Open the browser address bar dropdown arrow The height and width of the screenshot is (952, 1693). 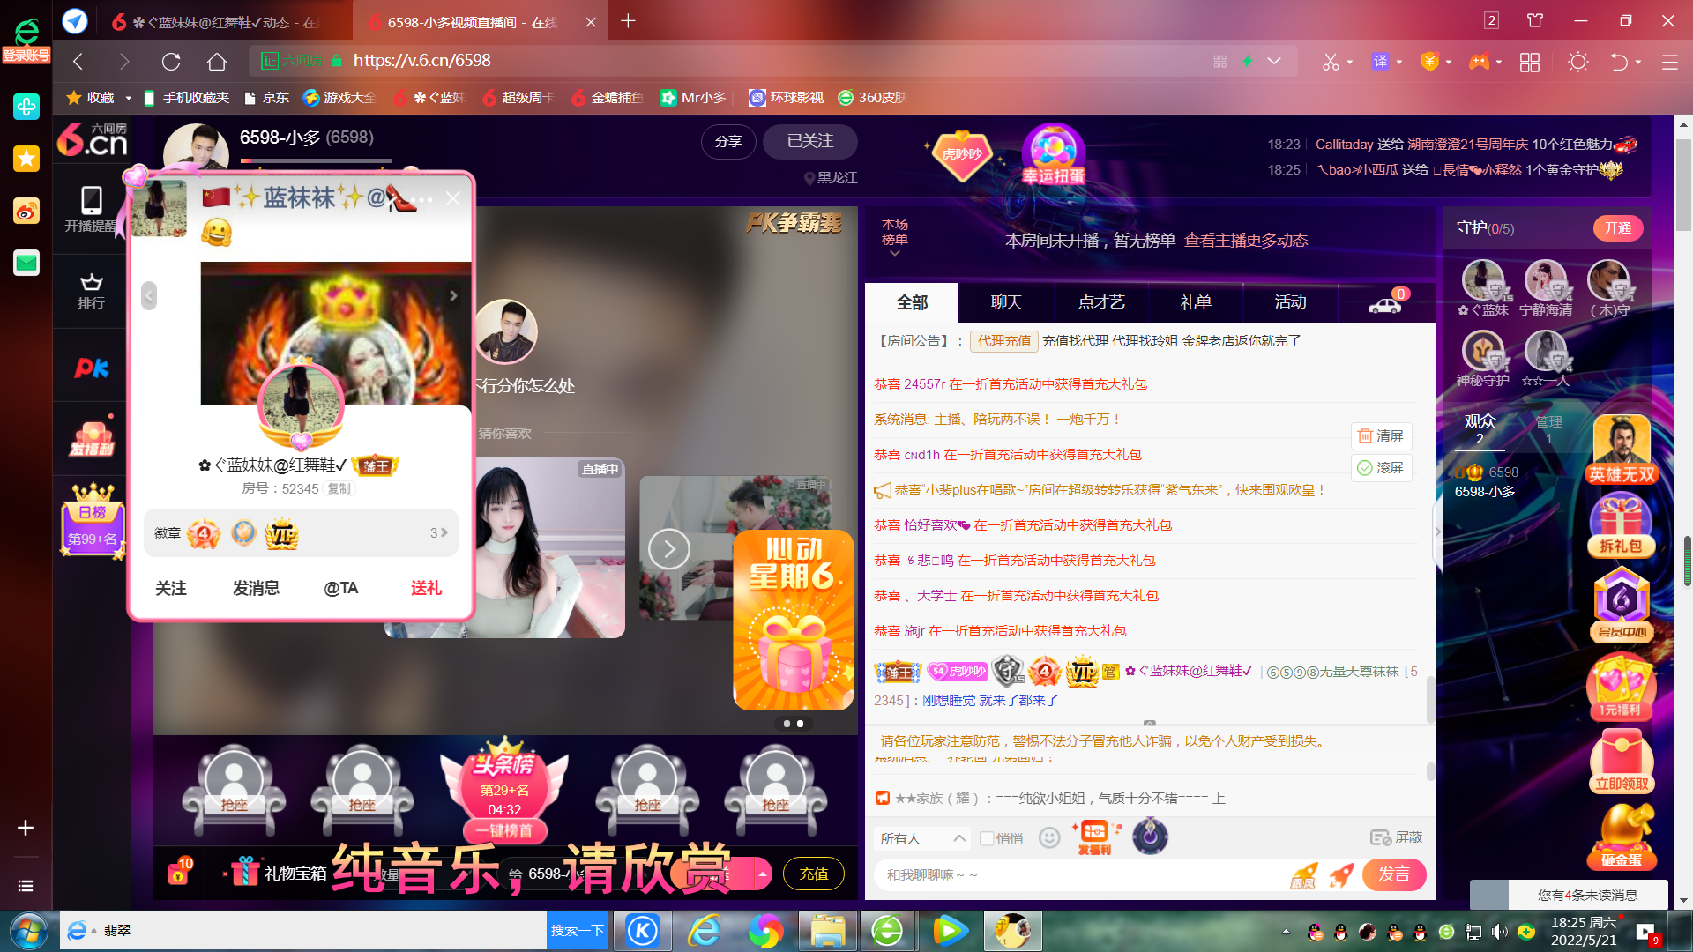[1274, 61]
